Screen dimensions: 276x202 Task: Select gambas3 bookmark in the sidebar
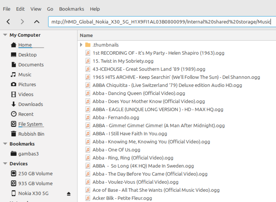29,154
